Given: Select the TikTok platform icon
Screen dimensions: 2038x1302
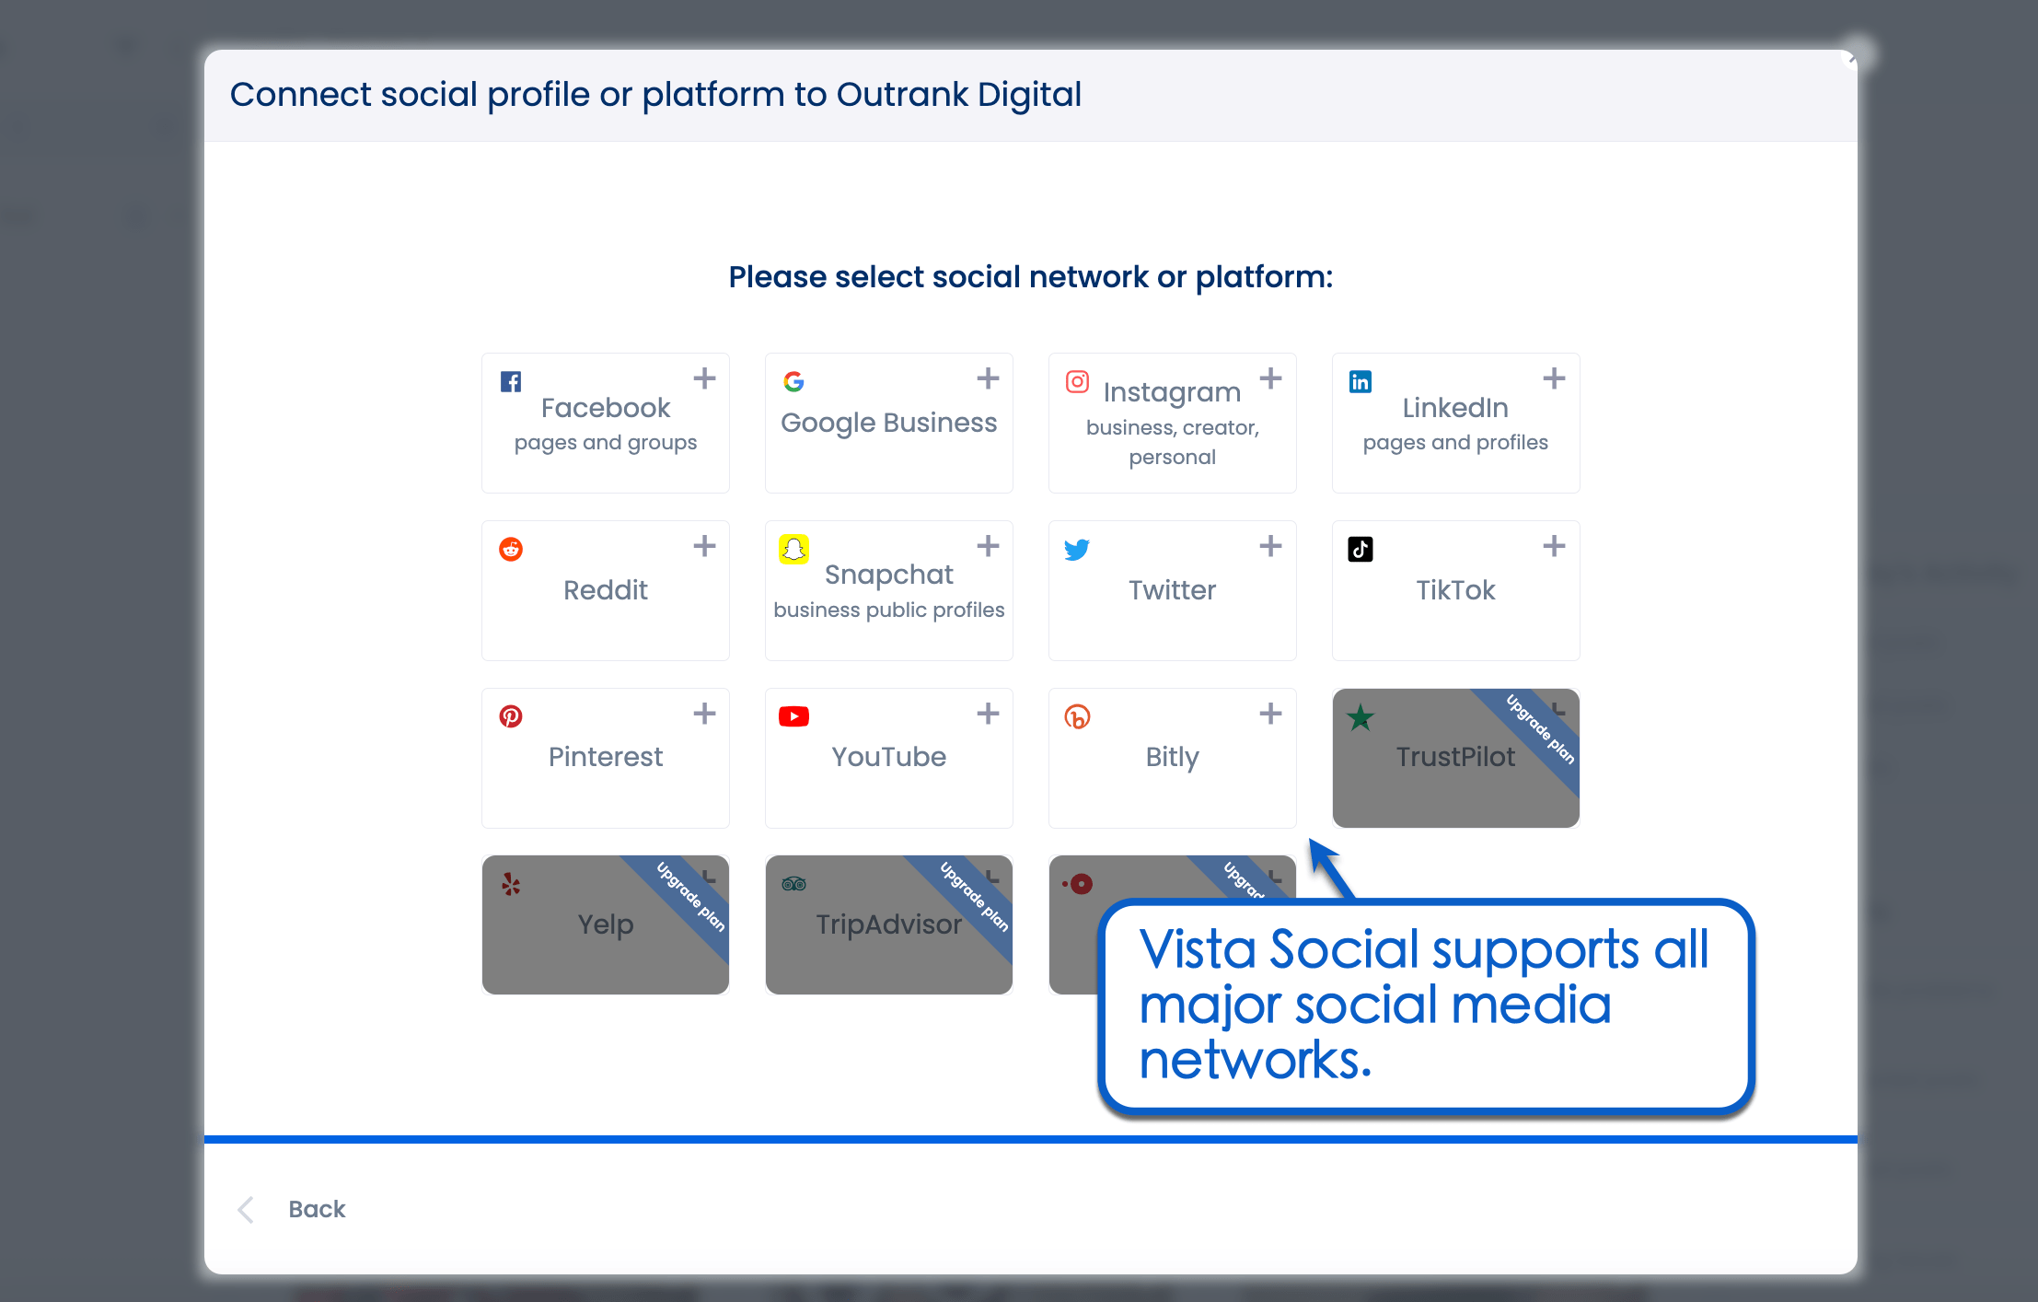Looking at the screenshot, I should (x=1361, y=549).
